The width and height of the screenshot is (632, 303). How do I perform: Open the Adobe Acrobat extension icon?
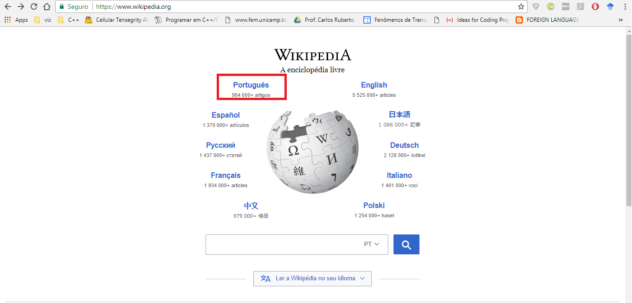click(x=580, y=6)
